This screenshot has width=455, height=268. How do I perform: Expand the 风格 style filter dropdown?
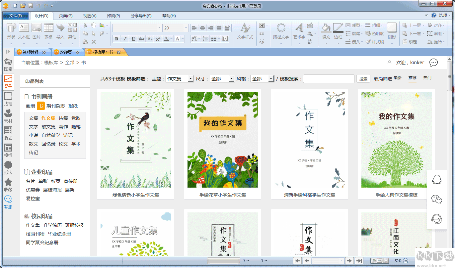271,79
